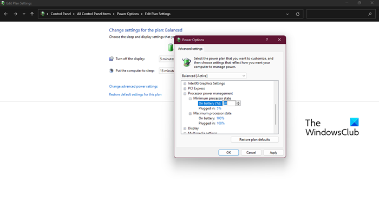Collapse Maximum processor state node
The image size is (379, 200).
click(x=190, y=113)
